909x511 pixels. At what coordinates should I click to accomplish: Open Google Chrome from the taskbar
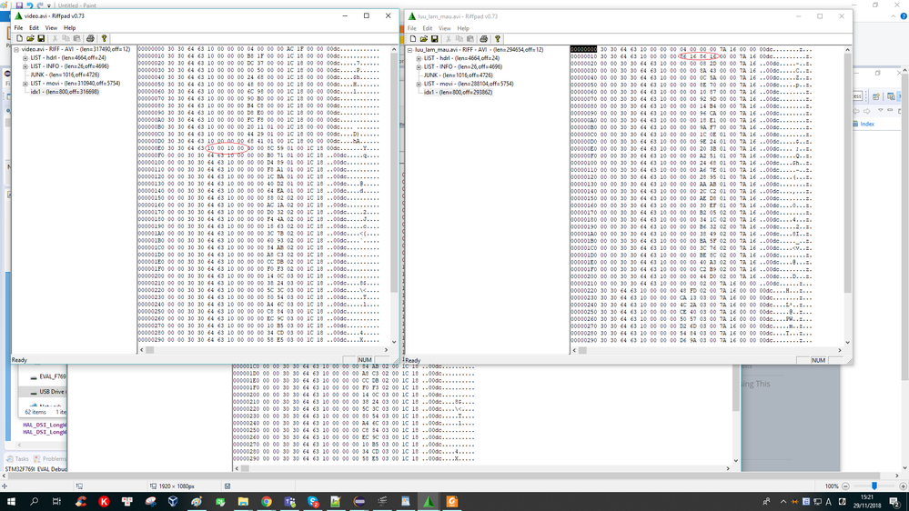pyautogui.click(x=266, y=502)
